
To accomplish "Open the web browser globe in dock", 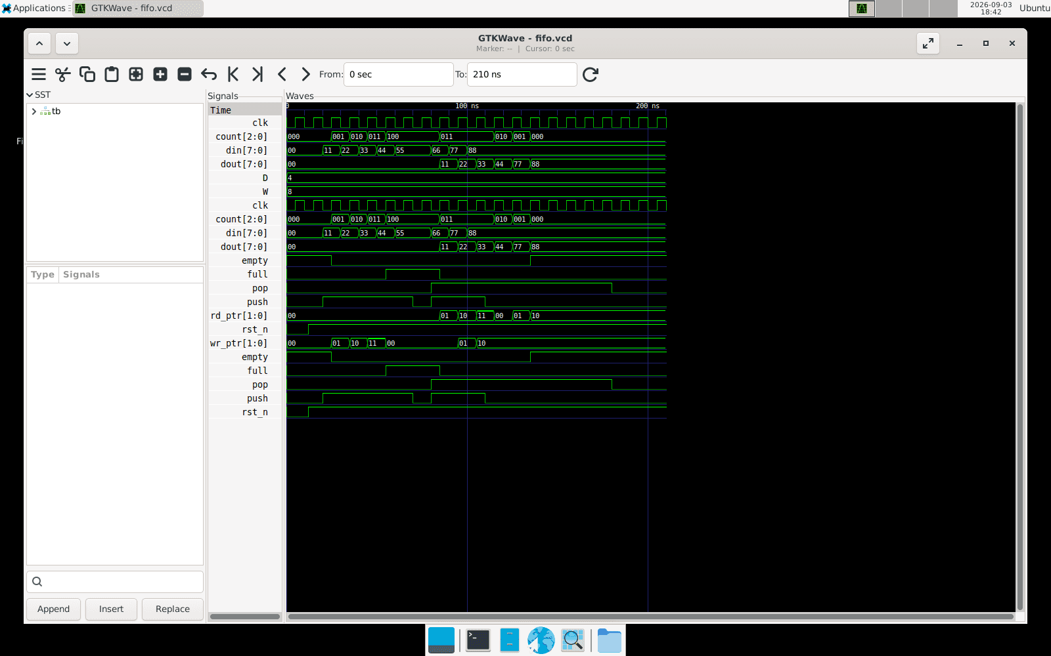I will pos(541,640).
